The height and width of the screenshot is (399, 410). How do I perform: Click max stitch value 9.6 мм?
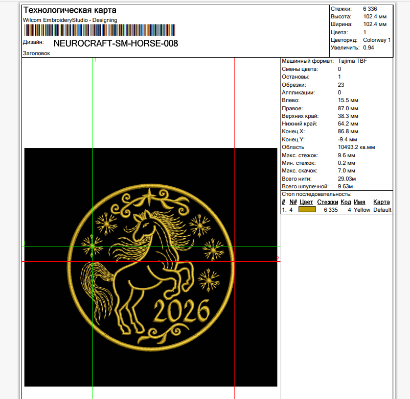(x=346, y=155)
